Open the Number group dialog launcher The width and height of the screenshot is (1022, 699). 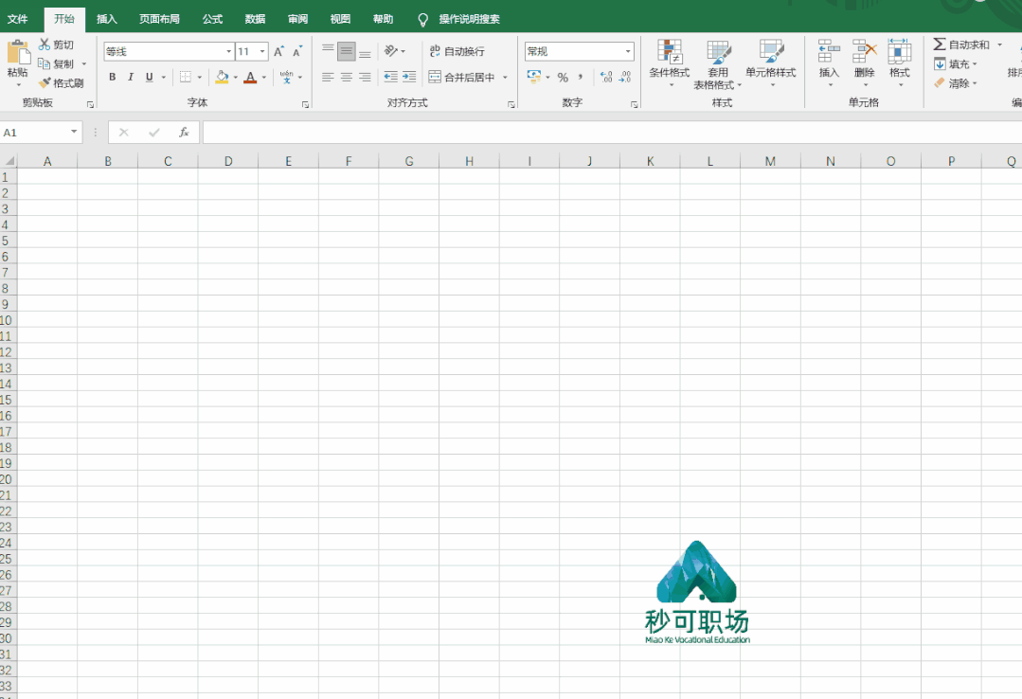635,104
